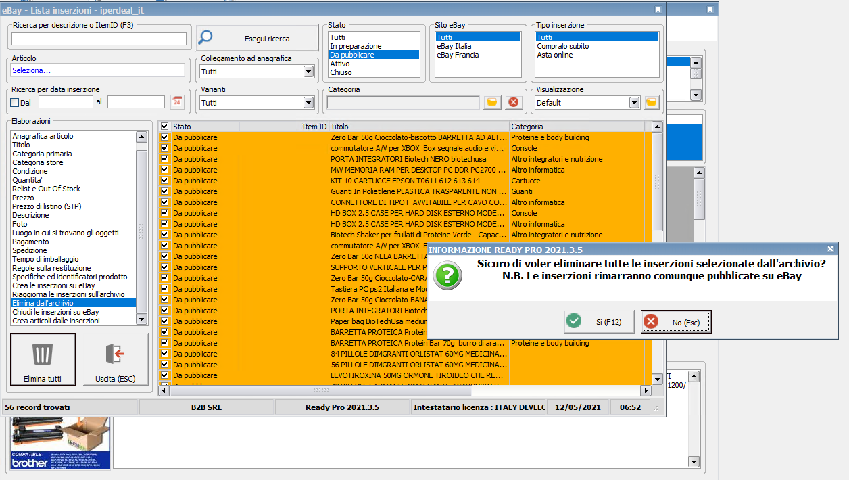Viewport: 849px width, 481px height.
Task: Select 'Crea articoli dalle inserzioni' elaboration
Action: (x=73, y=321)
